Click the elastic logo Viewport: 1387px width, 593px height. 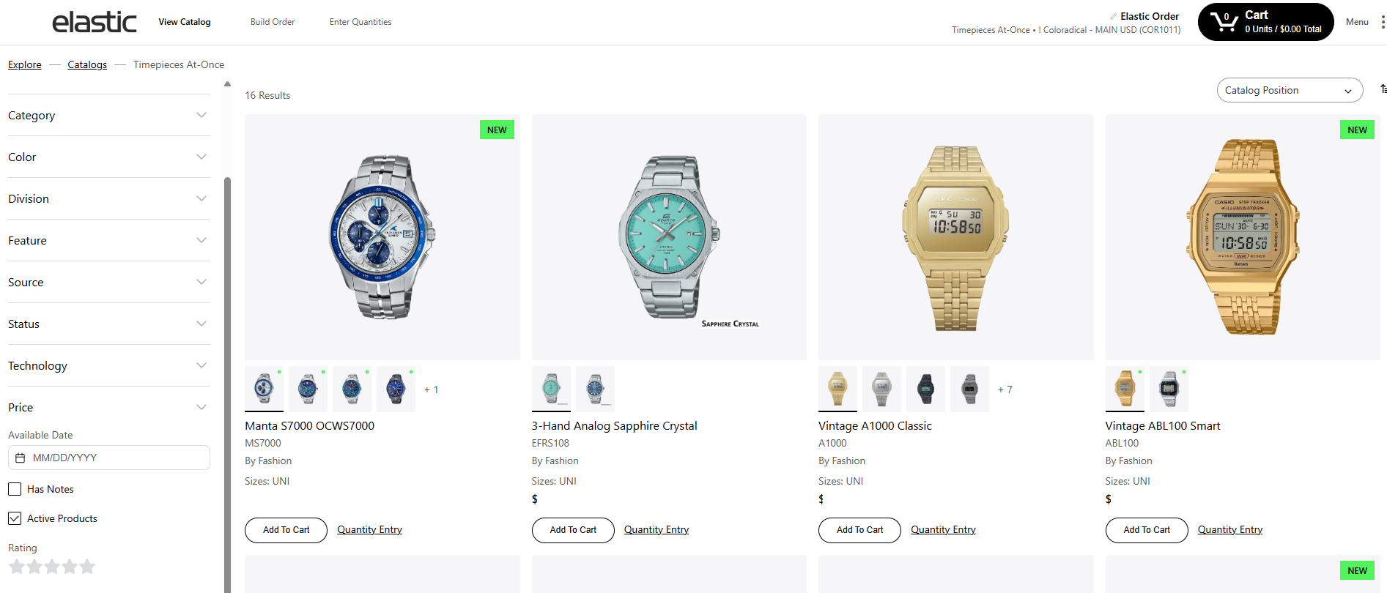[x=95, y=22]
